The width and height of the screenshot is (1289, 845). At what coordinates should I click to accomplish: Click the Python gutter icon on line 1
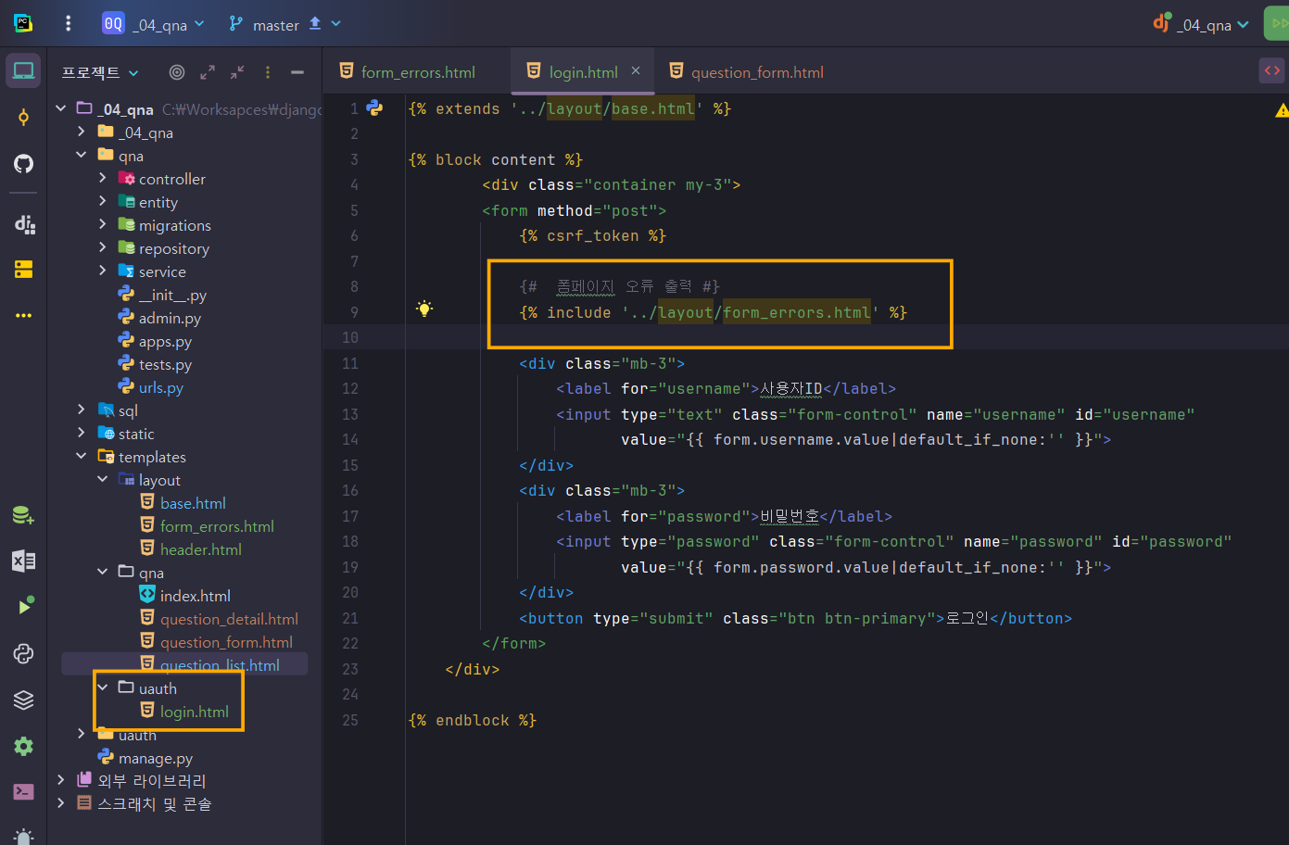coord(374,108)
